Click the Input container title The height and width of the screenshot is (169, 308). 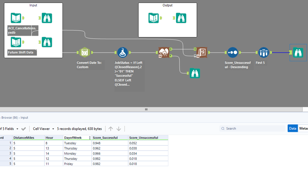(x=33, y=5)
